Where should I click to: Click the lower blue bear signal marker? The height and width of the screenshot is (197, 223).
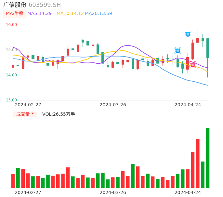(178, 51)
